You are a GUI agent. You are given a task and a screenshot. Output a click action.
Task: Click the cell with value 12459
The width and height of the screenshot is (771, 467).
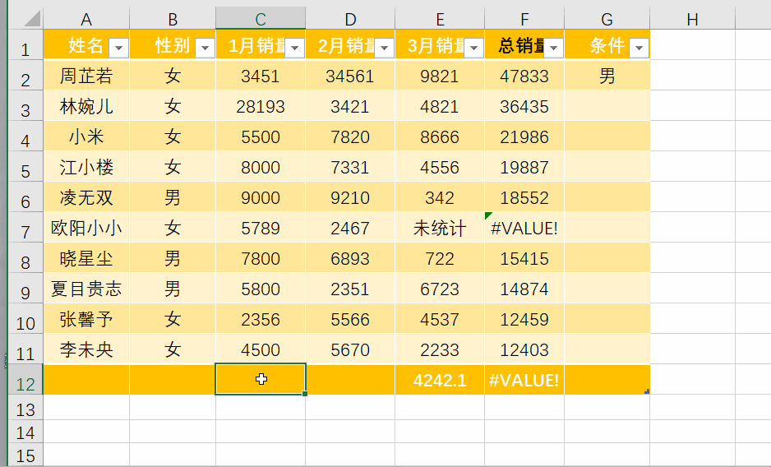[524, 319]
